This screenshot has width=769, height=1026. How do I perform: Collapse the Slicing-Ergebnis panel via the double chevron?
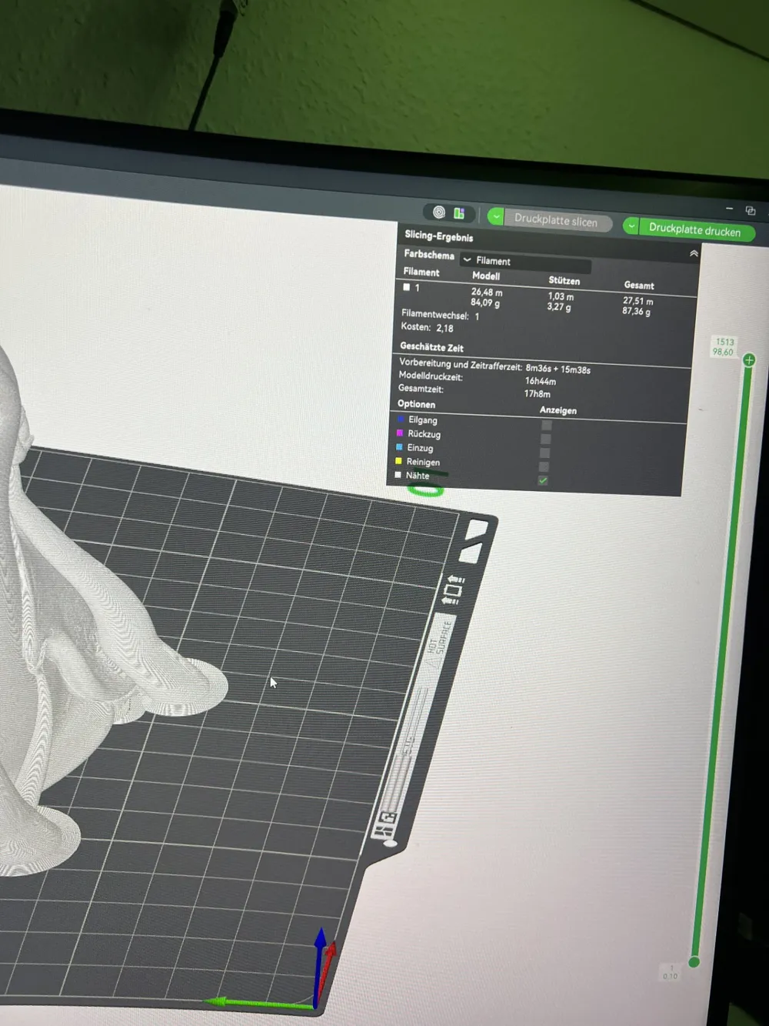[694, 254]
